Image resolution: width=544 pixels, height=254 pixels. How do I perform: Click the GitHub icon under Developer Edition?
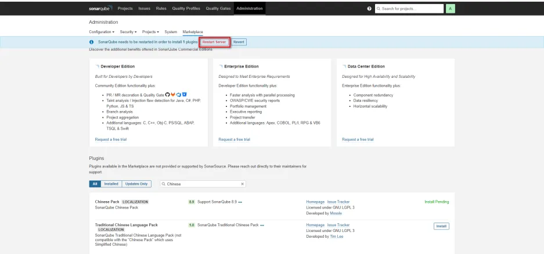tap(168, 94)
